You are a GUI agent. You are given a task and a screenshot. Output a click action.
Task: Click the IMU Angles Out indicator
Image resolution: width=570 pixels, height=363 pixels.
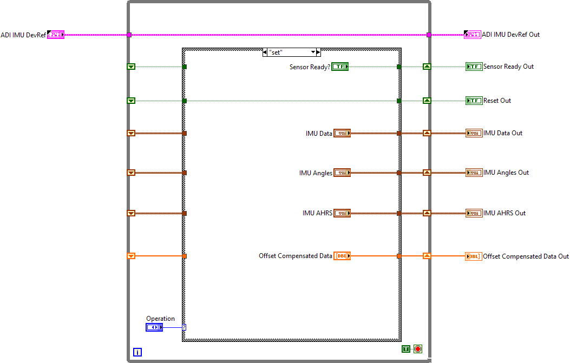coord(474,173)
